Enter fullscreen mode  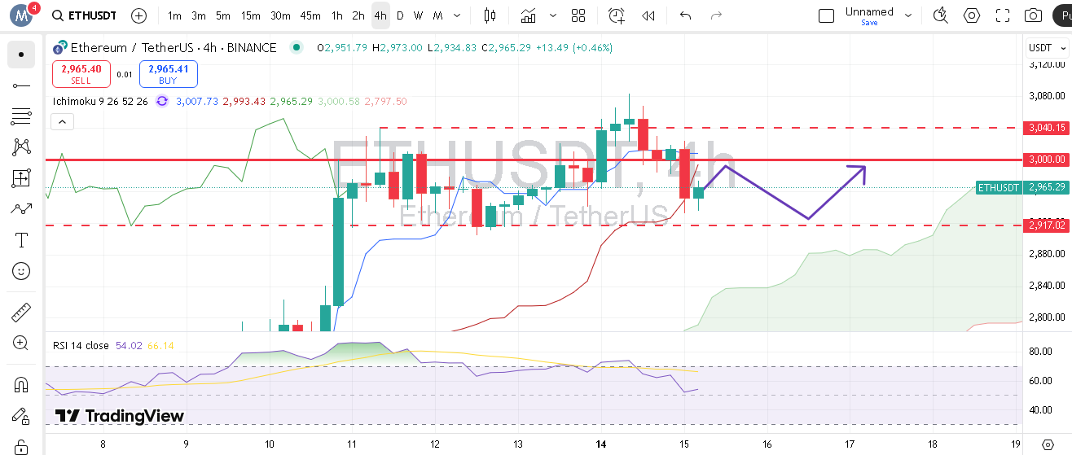pyautogui.click(x=1003, y=15)
